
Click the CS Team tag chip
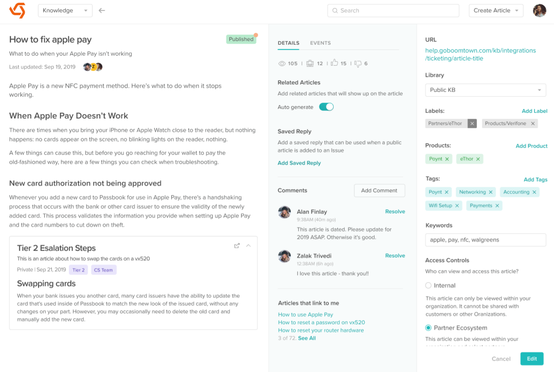[x=104, y=270]
